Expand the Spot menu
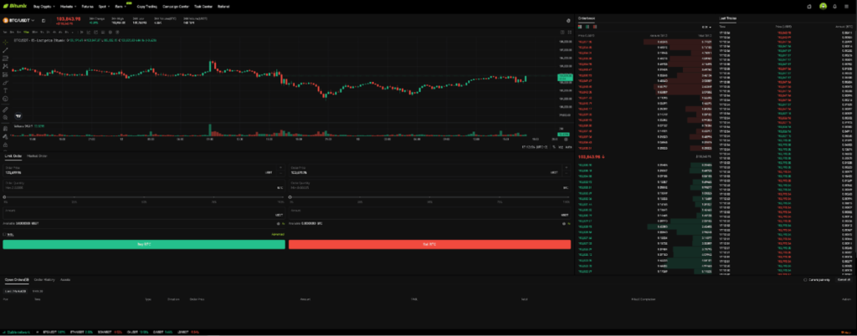Image resolution: width=857 pixels, height=336 pixels. coord(103,7)
